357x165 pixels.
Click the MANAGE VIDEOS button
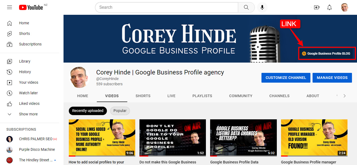coord(332,78)
